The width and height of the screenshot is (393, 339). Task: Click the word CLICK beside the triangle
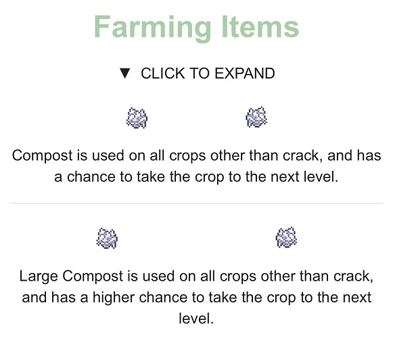(163, 73)
